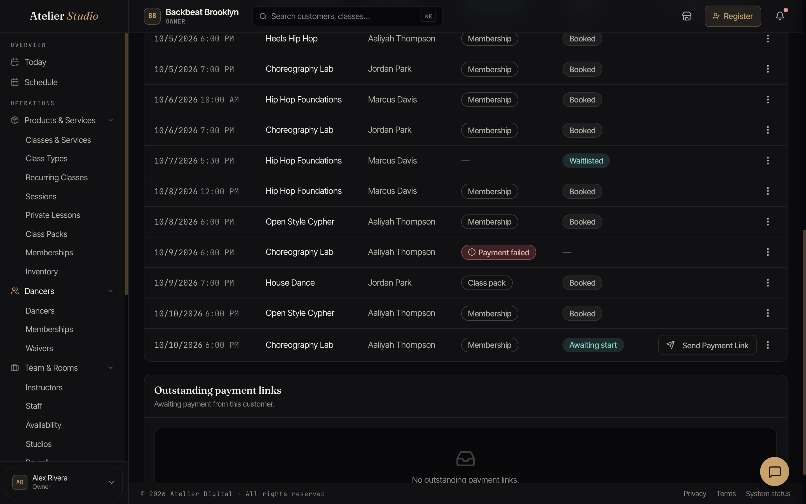Viewport: 806px width, 504px height.
Task: Open Waivers page
Action: 39,348
